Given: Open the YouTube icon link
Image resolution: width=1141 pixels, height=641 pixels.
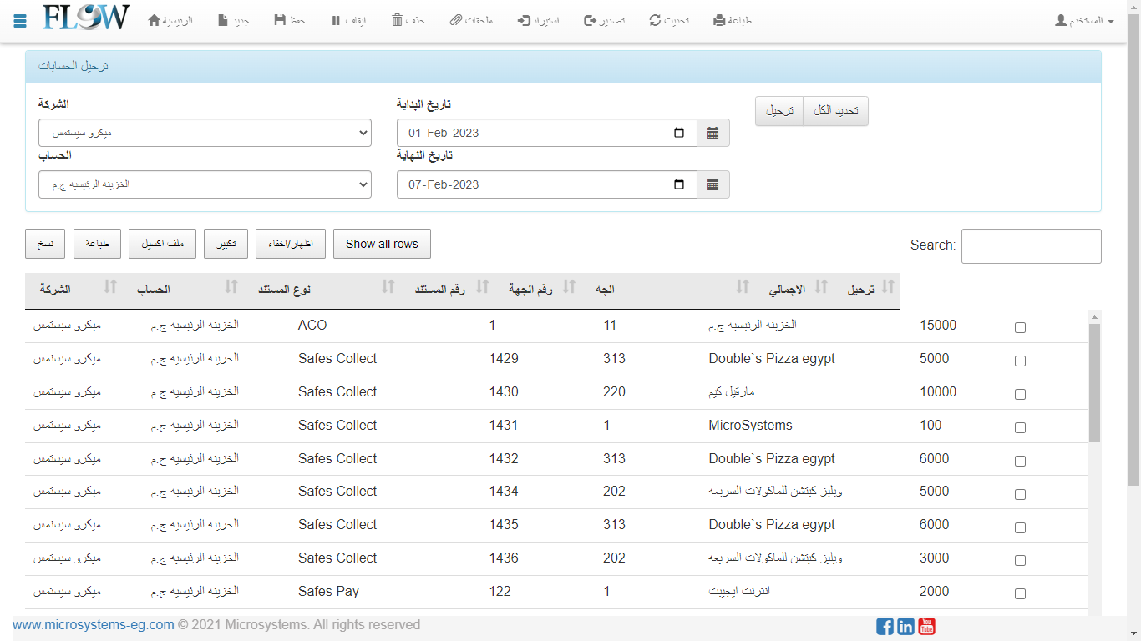Looking at the screenshot, I should click(926, 626).
